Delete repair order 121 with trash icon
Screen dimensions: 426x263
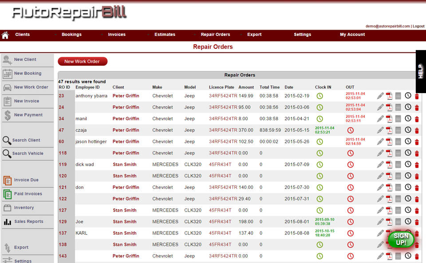[417, 188]
